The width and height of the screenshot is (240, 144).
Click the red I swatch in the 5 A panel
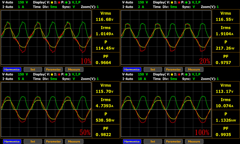point(59,74)
